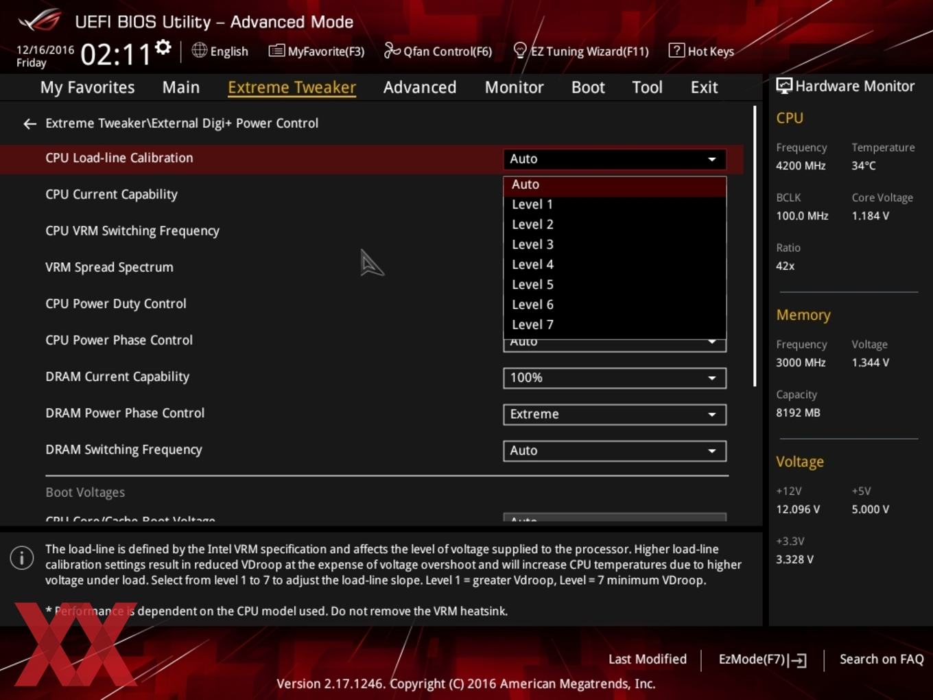Select CPU Power Phase Control setting
This screenshot has height=700, width=933.
(x=119, y=340)
